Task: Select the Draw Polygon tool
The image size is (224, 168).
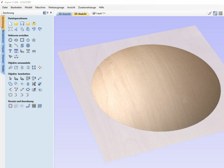Action: [28, 40]
